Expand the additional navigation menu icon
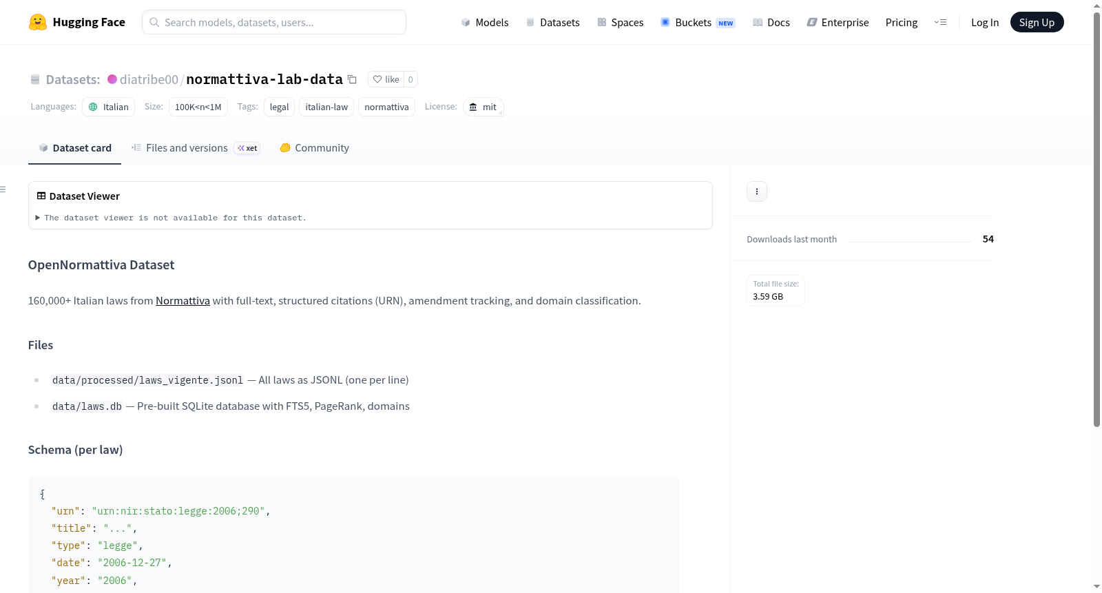 pos(940,22)
